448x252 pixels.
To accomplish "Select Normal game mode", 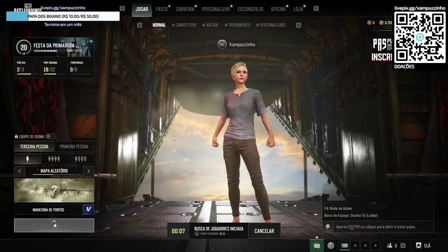I will coord(159,25).
